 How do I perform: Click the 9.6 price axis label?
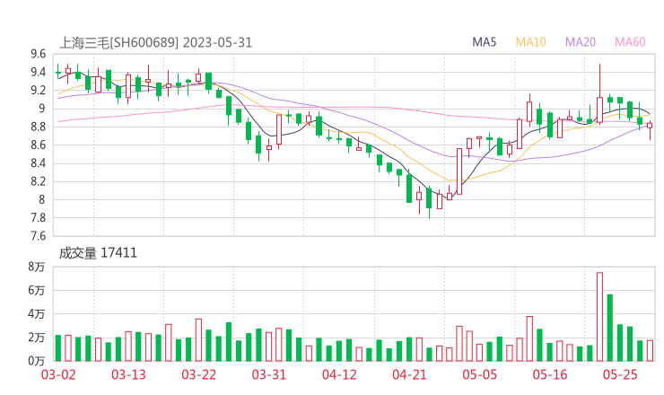[38, 54]
